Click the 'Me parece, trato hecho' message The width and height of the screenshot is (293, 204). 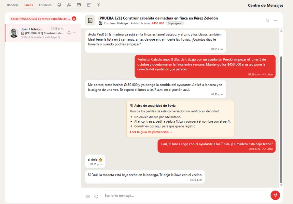pos(156,89)
